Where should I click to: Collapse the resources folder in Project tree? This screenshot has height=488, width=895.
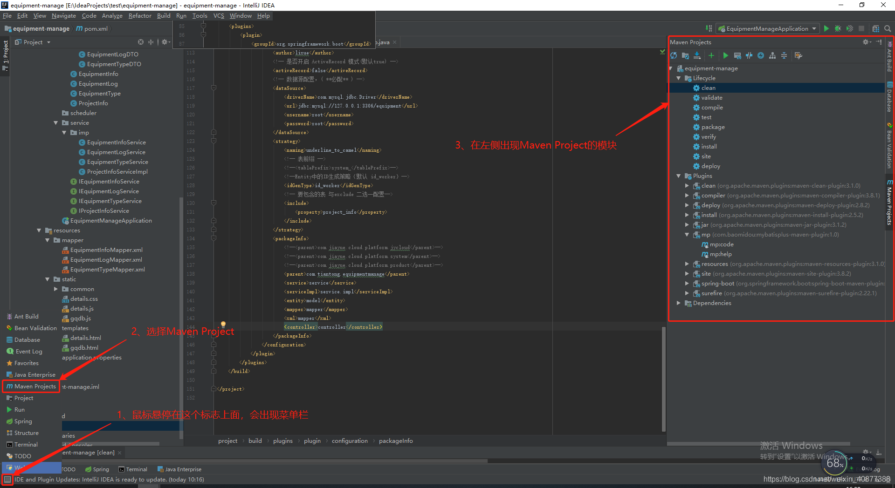tap(39, 230)
